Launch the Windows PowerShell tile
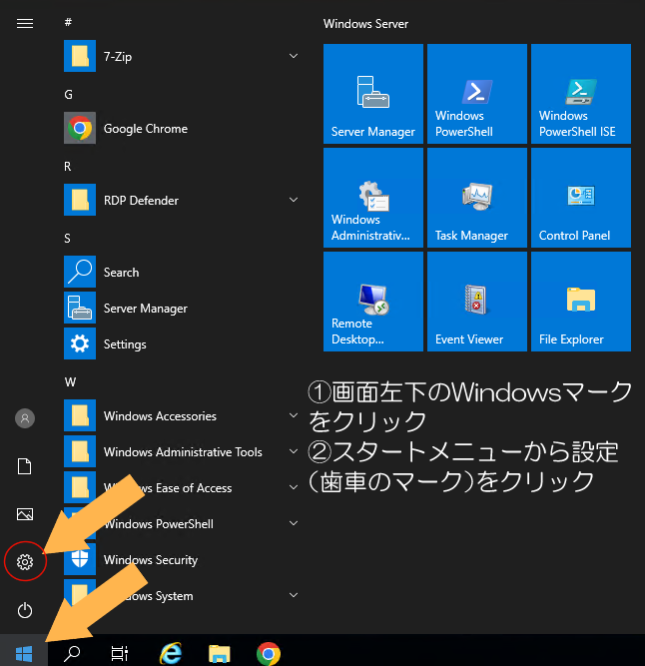Image resolution: width=645 pixels, height=666 pixels. [x=476, y=94]
